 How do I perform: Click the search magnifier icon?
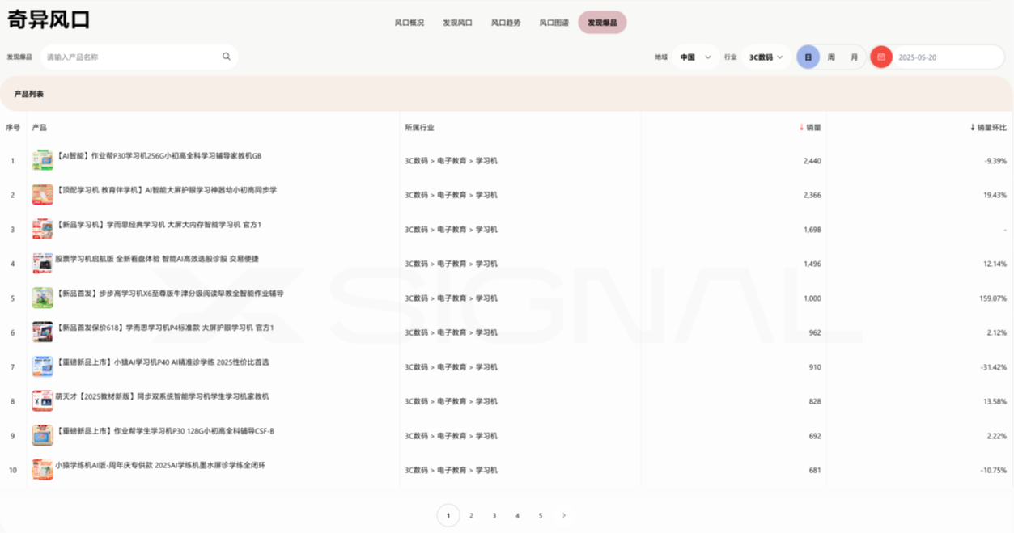pyautogui.click(x=227, y=57)
